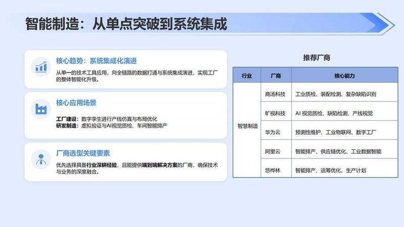
Task: Click the bar chart trend icon
Action: point(41,67)
